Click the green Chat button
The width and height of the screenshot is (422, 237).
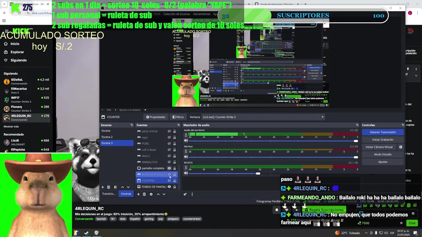click(412, 223)
